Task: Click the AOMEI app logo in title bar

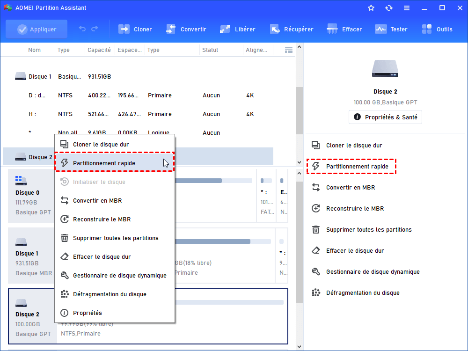Action: [7, 8]
